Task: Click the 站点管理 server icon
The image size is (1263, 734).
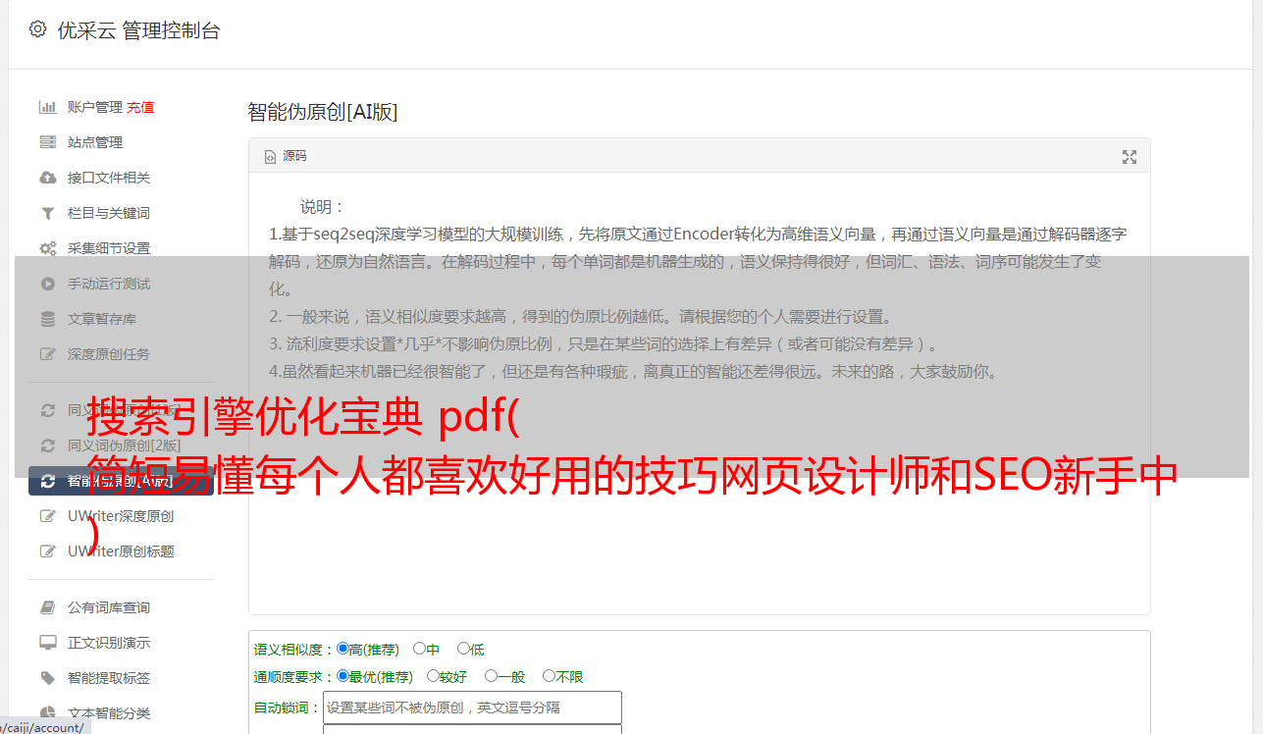Action: (47, 142)
